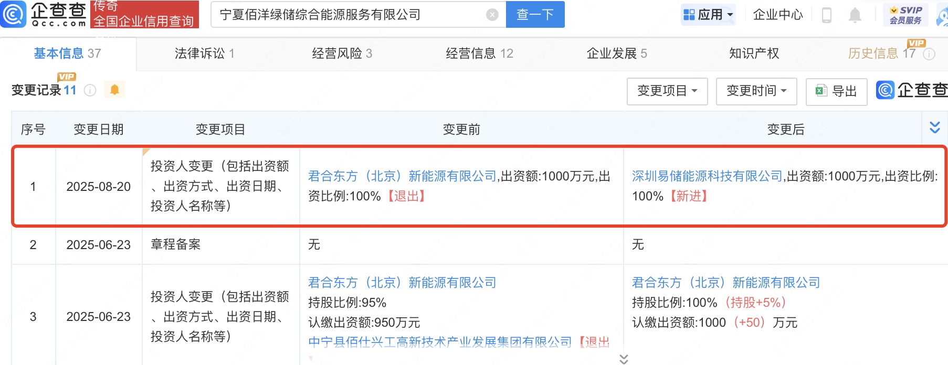This screenshot has height=365, width=948.
Task: Click the 2025-06-23 date in row 2
Action: point(99,245)
